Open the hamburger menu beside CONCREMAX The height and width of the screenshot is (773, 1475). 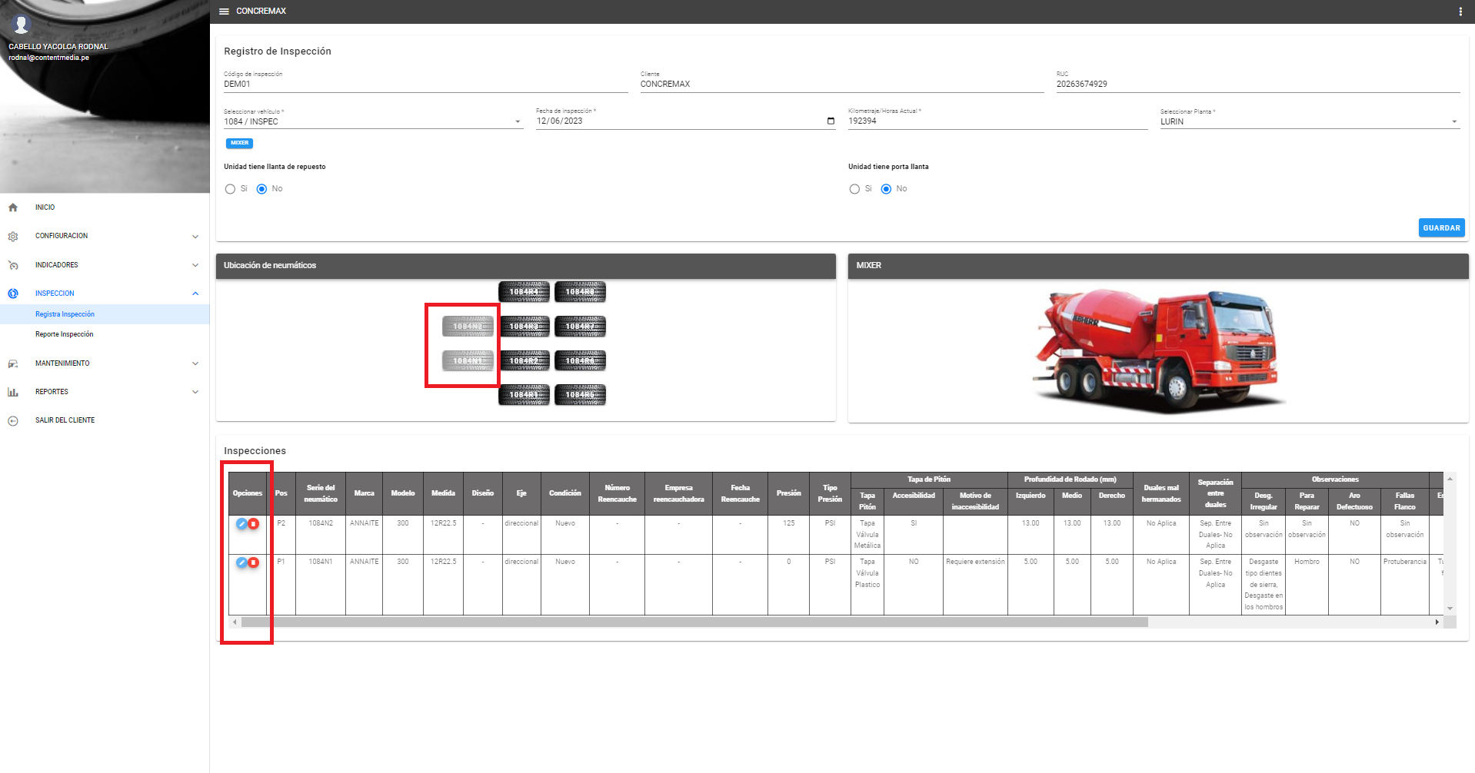224,12
